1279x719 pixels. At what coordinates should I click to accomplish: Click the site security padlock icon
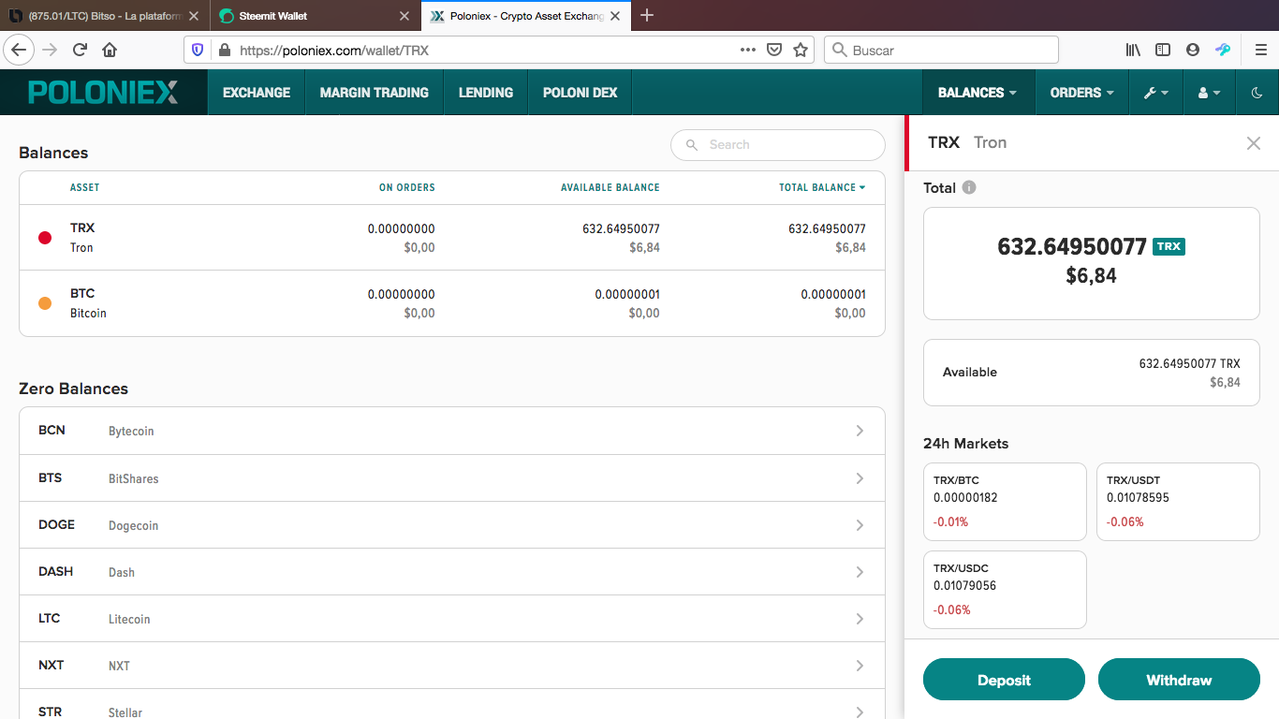tap(223, 51)
